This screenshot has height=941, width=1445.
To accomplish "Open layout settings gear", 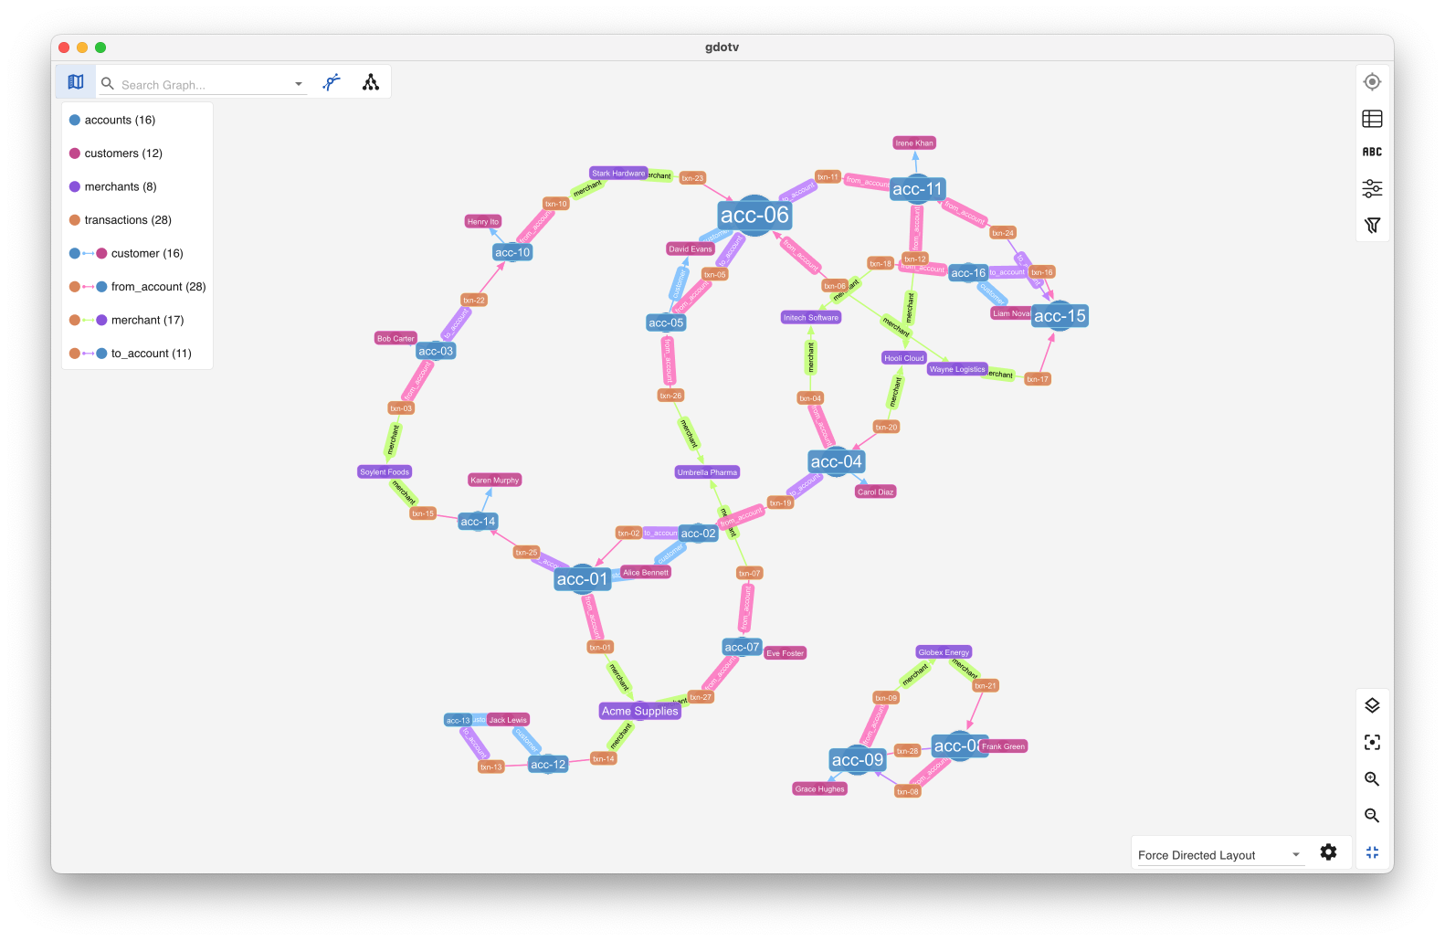I will click(x=1329, y=852).
